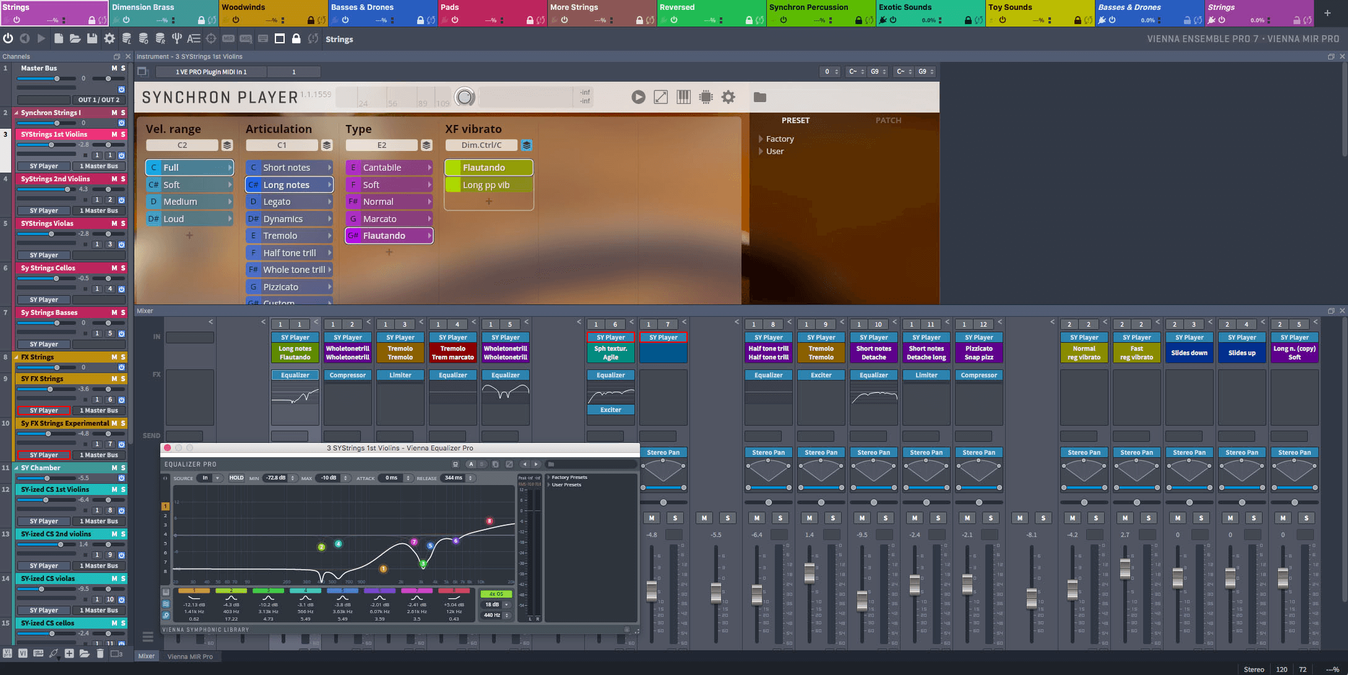Collapse the Synchron Strings I channel group
The height and width of the screenshot is (675, 1348).
click(17, 113)
